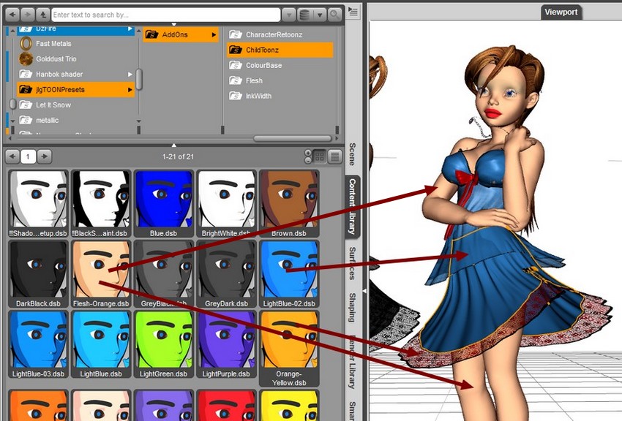Open the ColourBase folder
Viewport: 622px width, 421px height.
[280, 65]
